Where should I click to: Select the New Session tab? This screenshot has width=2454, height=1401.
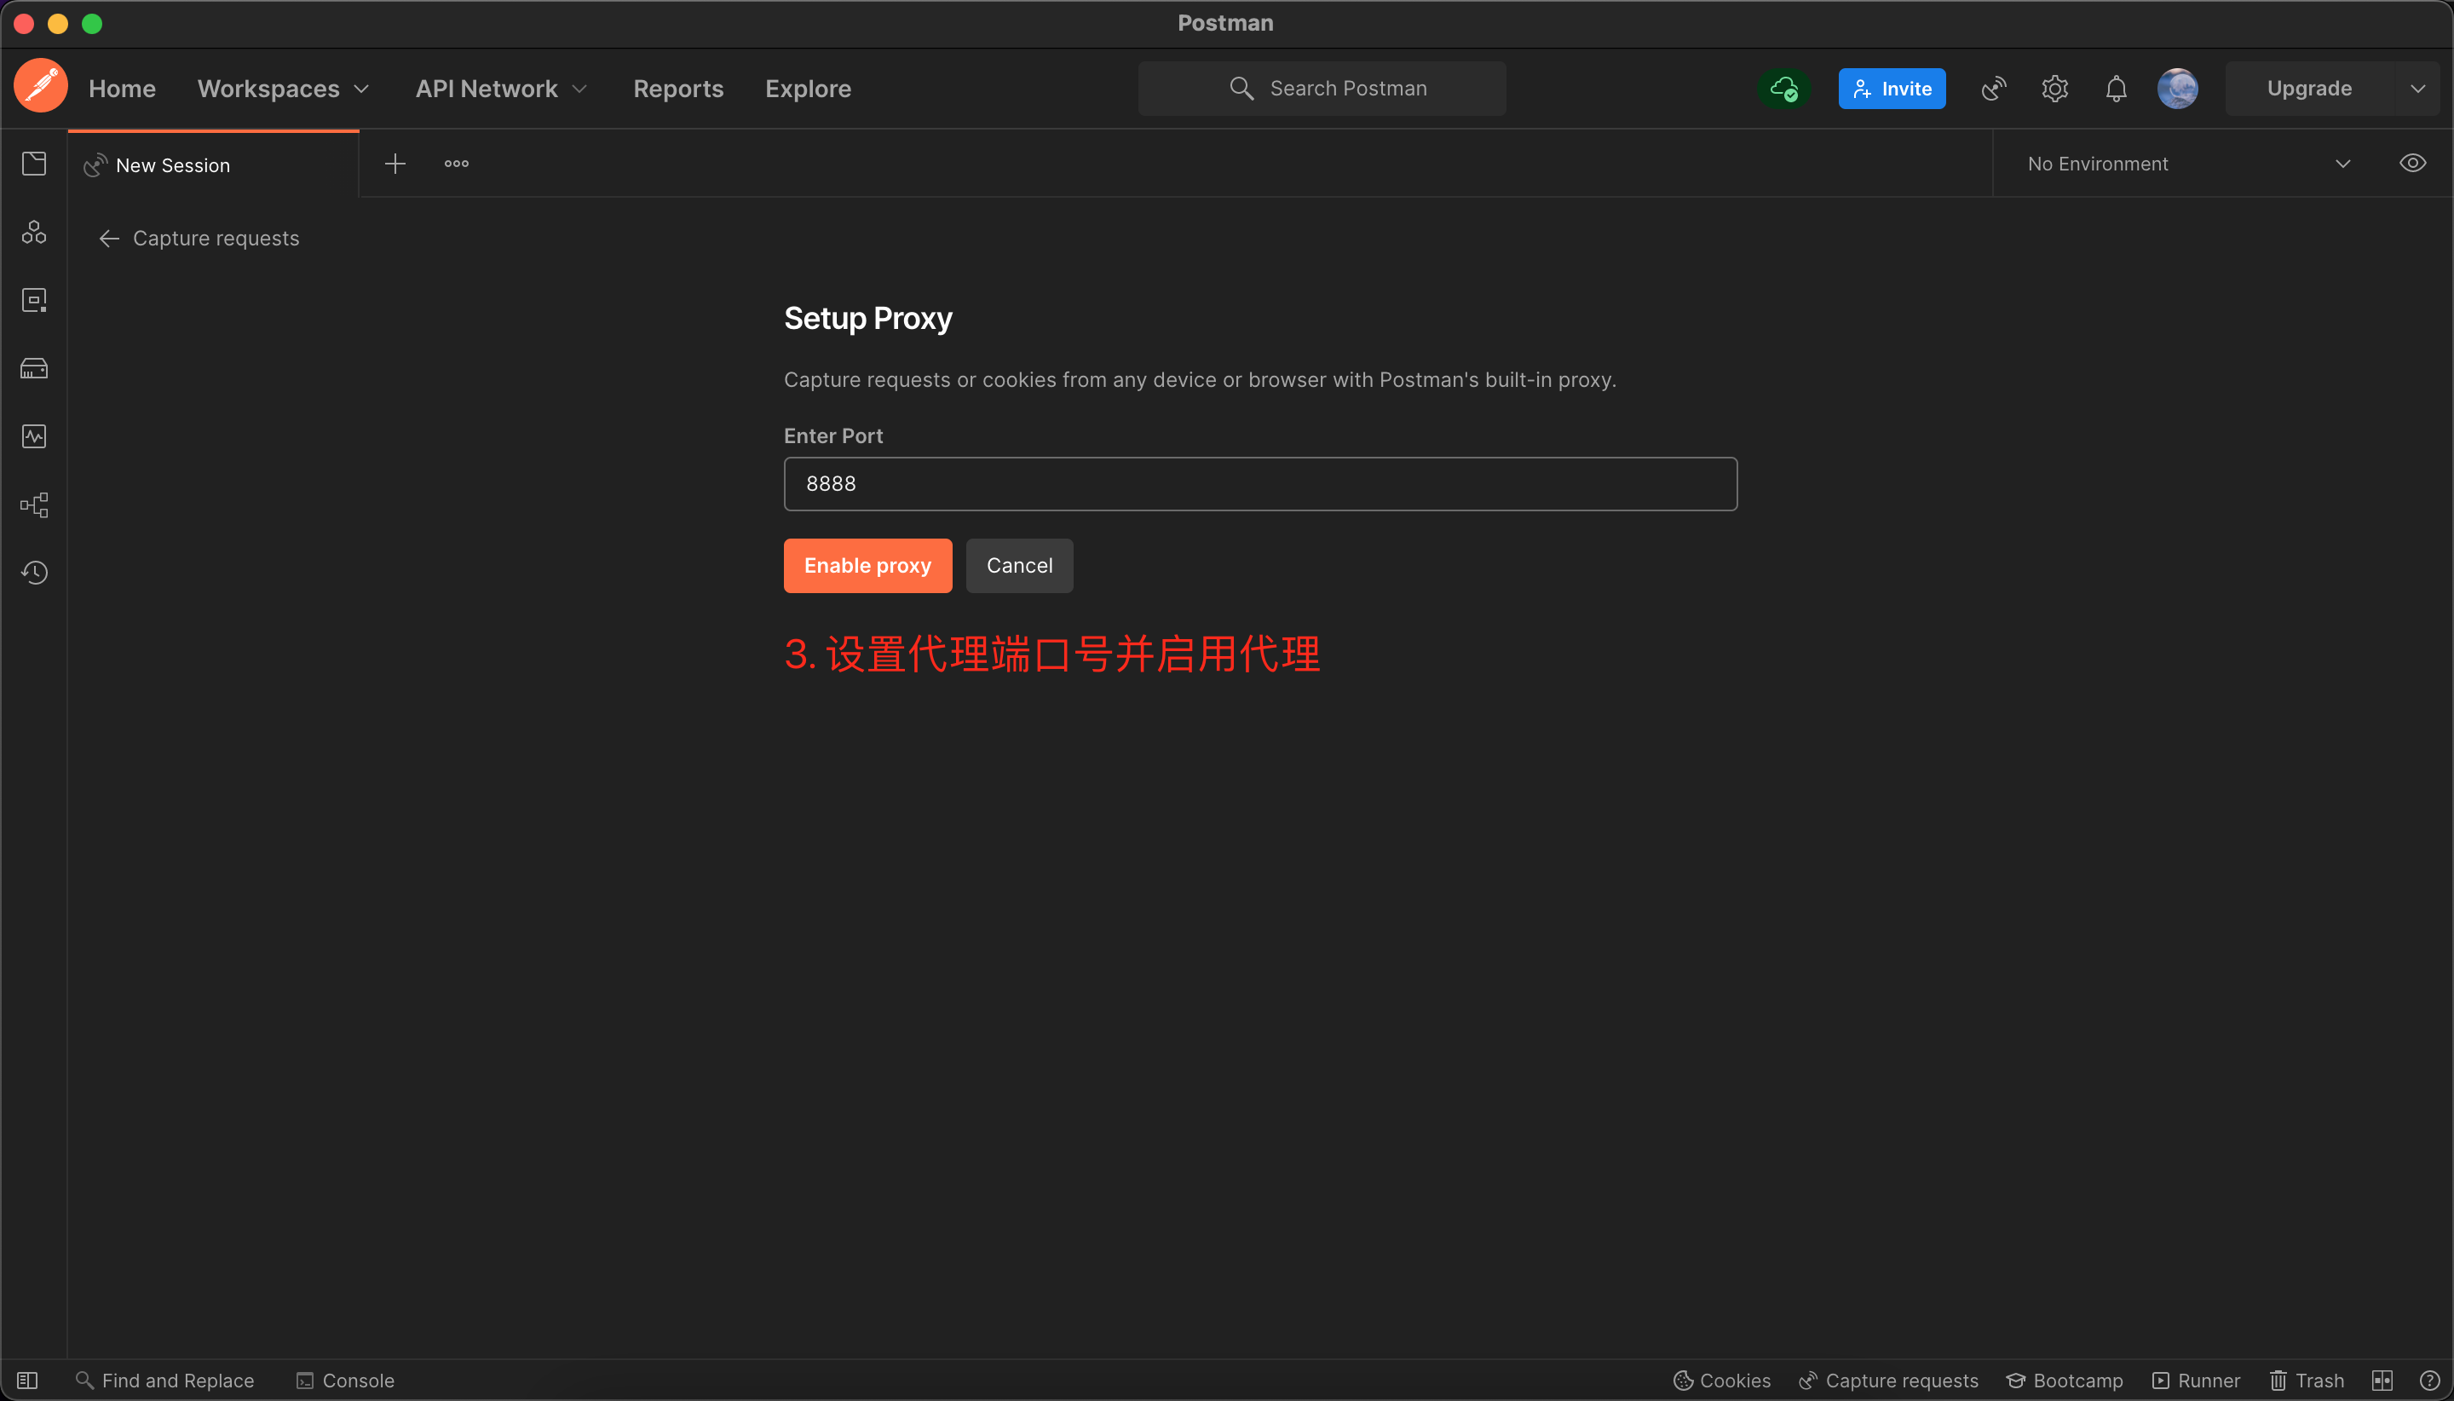pos(173,164)
